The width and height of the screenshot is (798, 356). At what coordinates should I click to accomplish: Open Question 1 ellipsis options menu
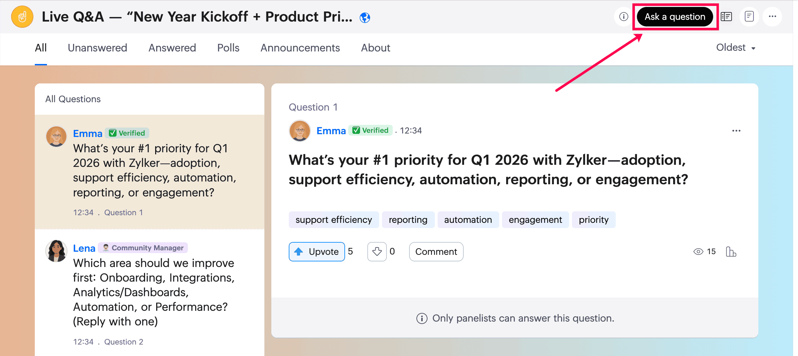[x=736, y=131]
